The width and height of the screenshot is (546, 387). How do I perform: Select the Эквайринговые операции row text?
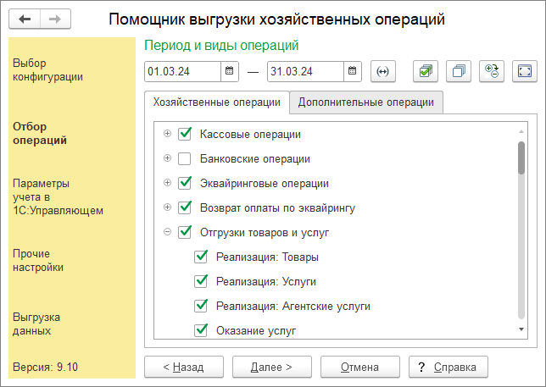tap(265, 184)
